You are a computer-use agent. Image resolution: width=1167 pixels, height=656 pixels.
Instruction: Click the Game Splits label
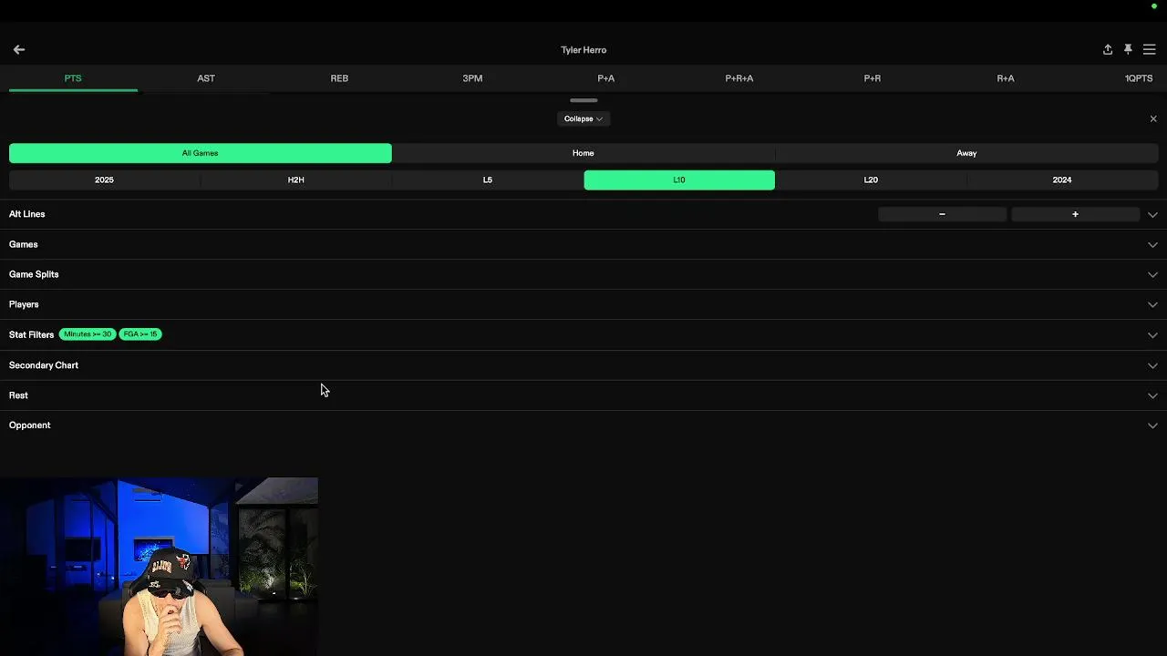point(34,274)
